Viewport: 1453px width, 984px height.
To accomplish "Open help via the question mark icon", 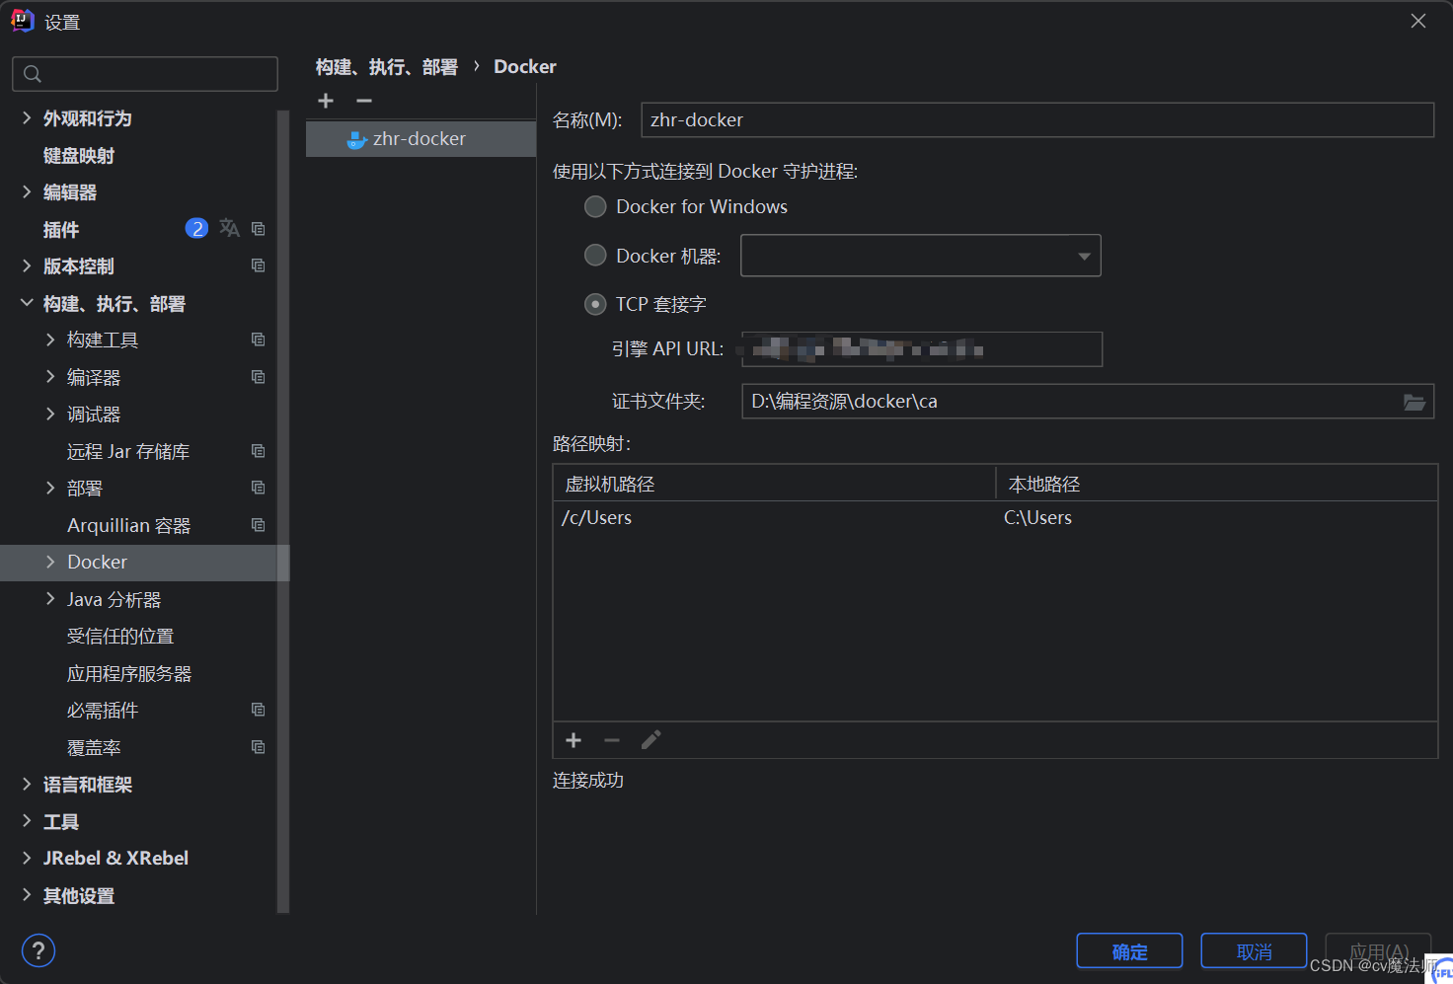I will pyautogui.click(x=38, y=950).
